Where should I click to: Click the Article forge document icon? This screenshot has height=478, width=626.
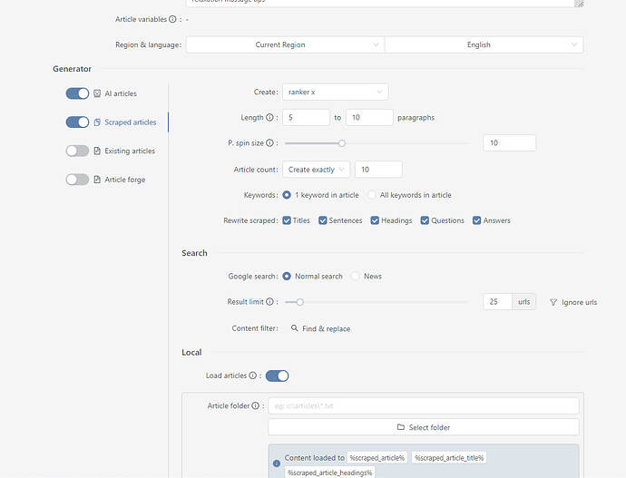pyautogui.click(x=97, y=180)
